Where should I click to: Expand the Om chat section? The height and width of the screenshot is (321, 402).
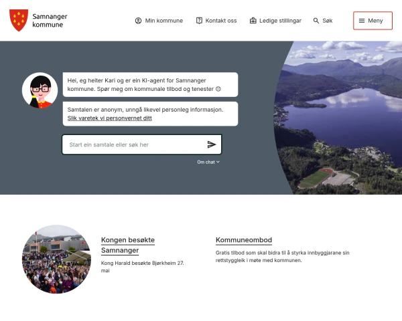coord(208,162)
